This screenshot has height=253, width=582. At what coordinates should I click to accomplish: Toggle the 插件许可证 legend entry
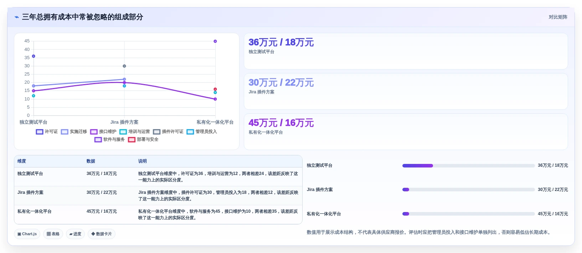click(168, 132)
